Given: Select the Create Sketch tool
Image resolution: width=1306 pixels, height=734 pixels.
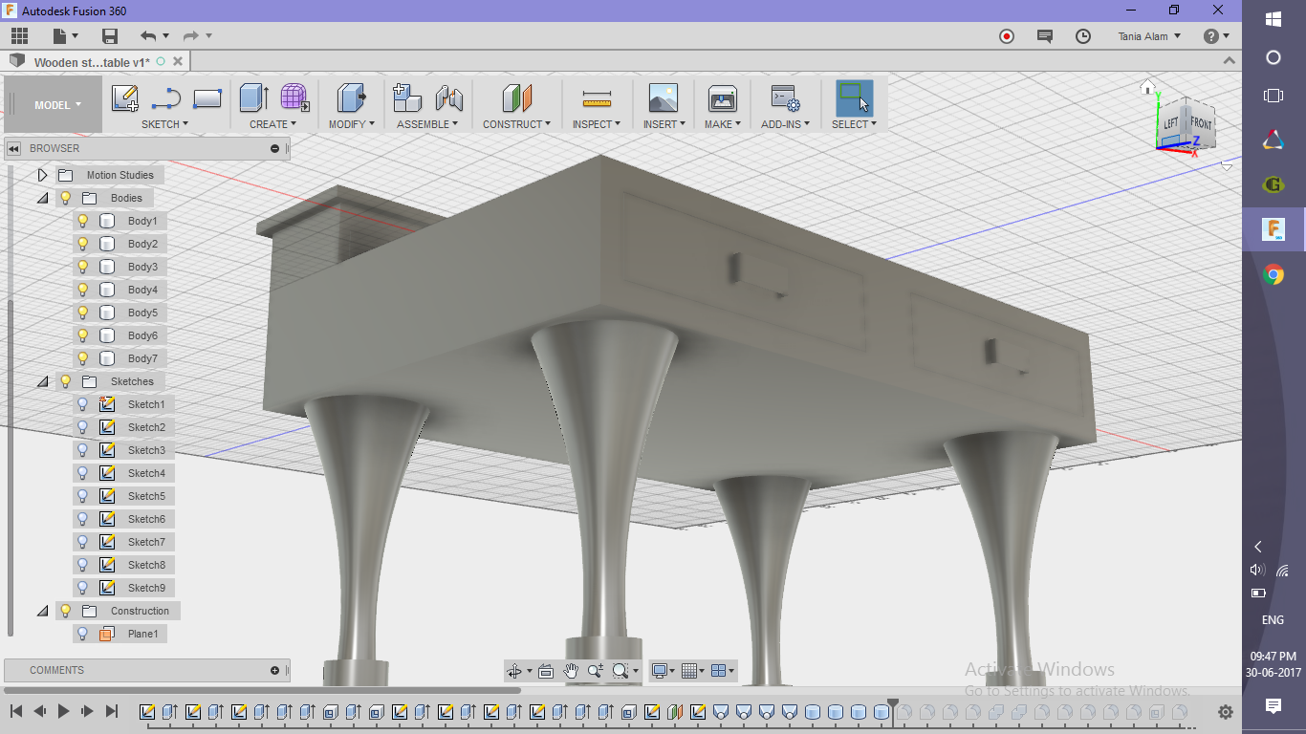Looking at the screenshot, I should (125, 97).
